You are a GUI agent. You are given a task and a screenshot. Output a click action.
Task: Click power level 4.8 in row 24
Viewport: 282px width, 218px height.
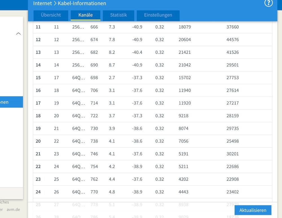point(112,192)
